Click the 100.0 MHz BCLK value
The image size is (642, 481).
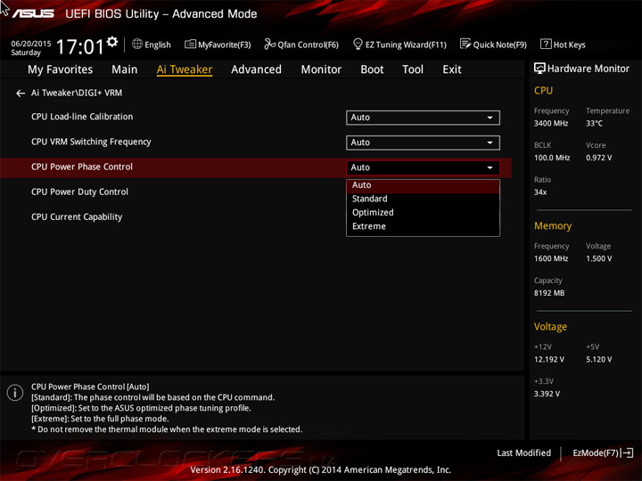click(x=552, y=158)
